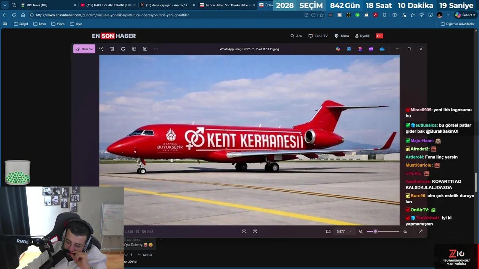The height and width of the screenshot is (269, 479).
Task: Open the Sosyal bookmarks folder
Action: (21, 24)
